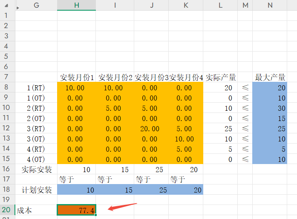Select row 12 header
The width and height of the screenshot is (297, 219).
coord(8,128)
